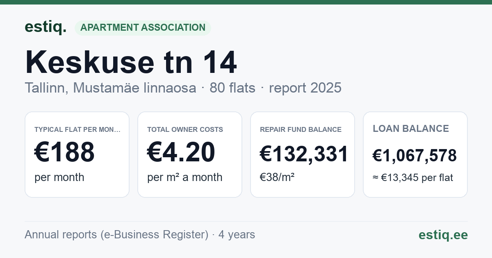492x258 pixels.
Task: Open the Total owner costs card
Action: [190, 154]
